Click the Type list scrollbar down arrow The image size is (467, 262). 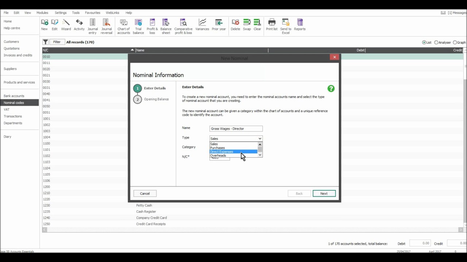tap(260, 155)
